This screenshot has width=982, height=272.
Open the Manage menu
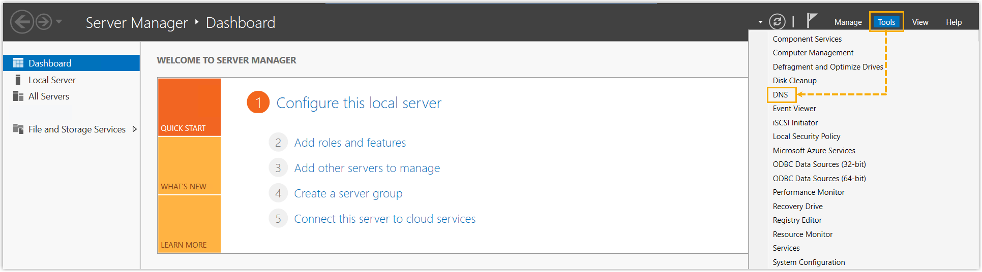coord(848,22)
